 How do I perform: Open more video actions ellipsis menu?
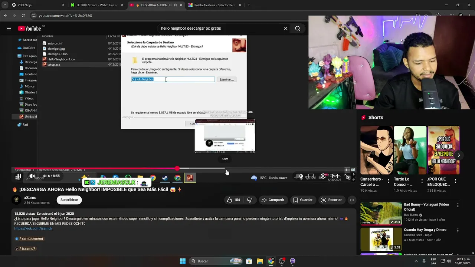[x=352, y=200]
